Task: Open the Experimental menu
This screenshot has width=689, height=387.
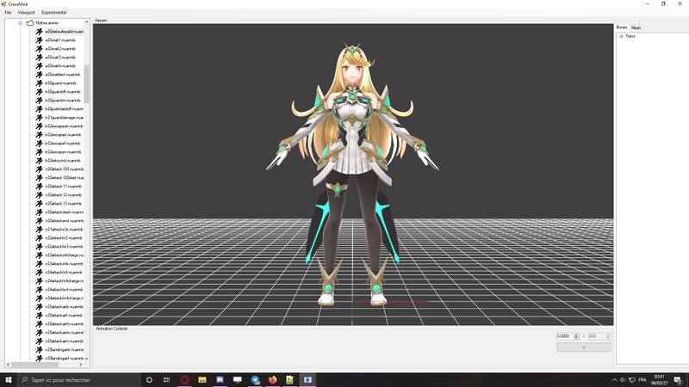Action: point(53,13)
